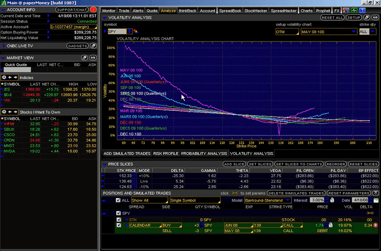Toggle the SPY group checkbox
The width and height of the screenshot is (381, 251).
click(118, 213)
